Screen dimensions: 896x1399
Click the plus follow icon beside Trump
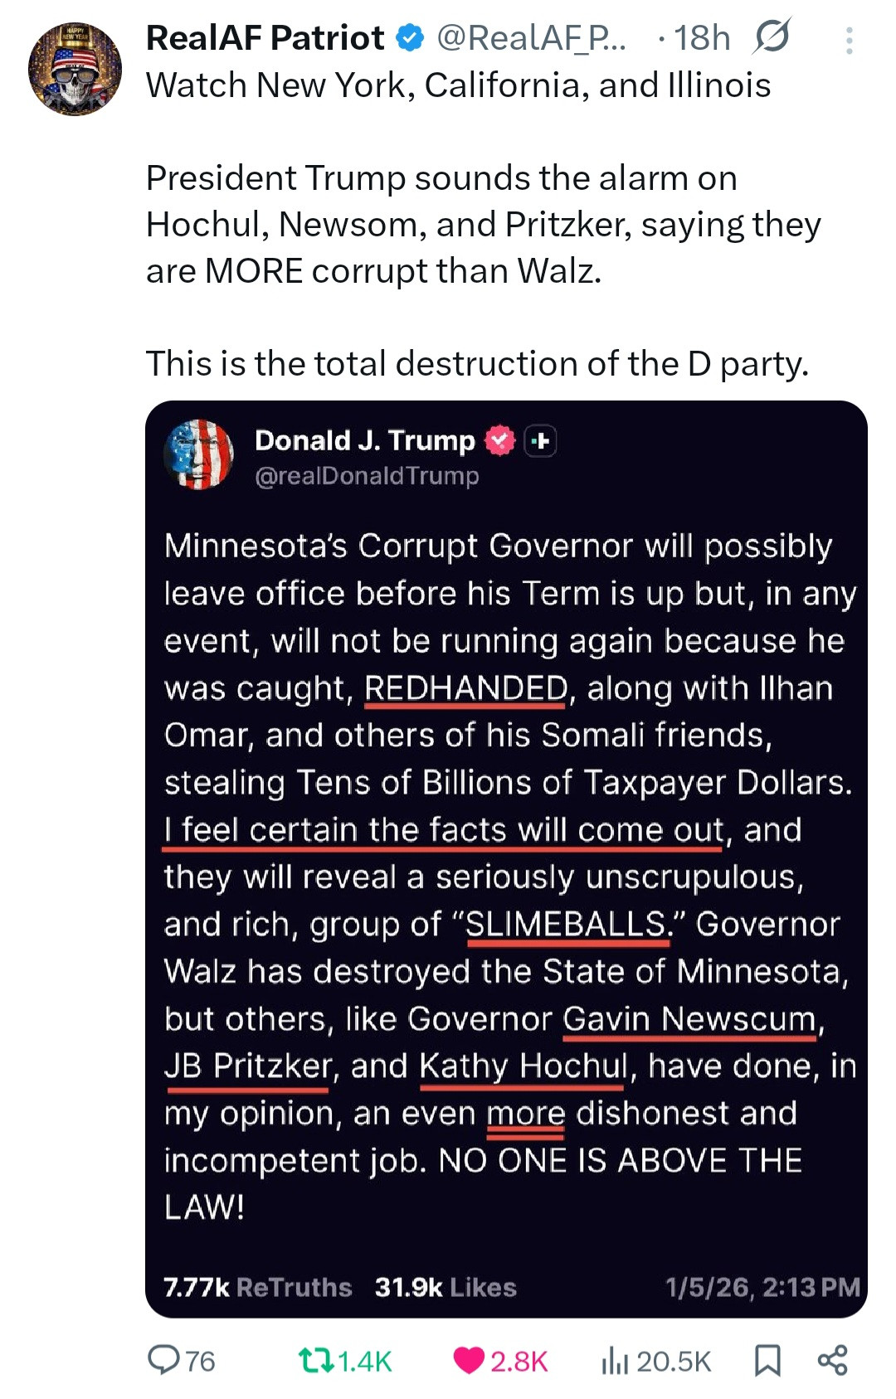[540, 440]
